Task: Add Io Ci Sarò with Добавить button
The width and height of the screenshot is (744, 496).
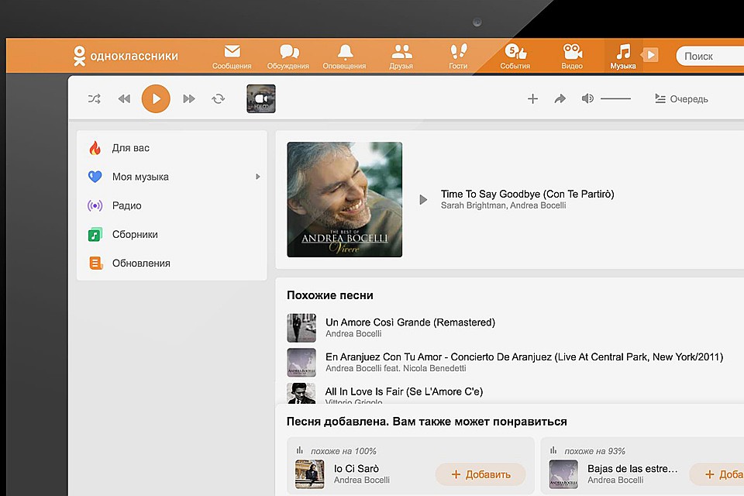Action: coord(480,474)
